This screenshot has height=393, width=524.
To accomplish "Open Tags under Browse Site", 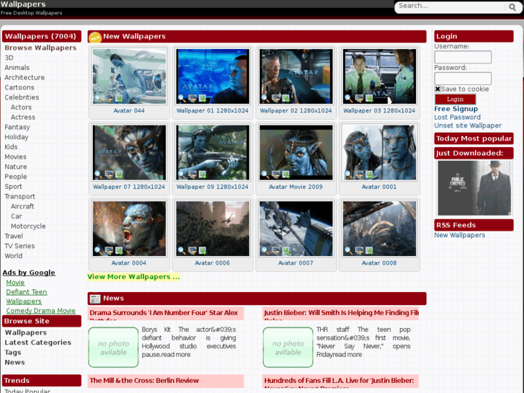I will [13, 352].
